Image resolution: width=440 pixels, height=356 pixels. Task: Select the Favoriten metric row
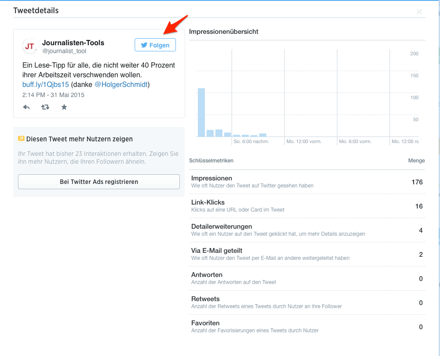[307, 327]
